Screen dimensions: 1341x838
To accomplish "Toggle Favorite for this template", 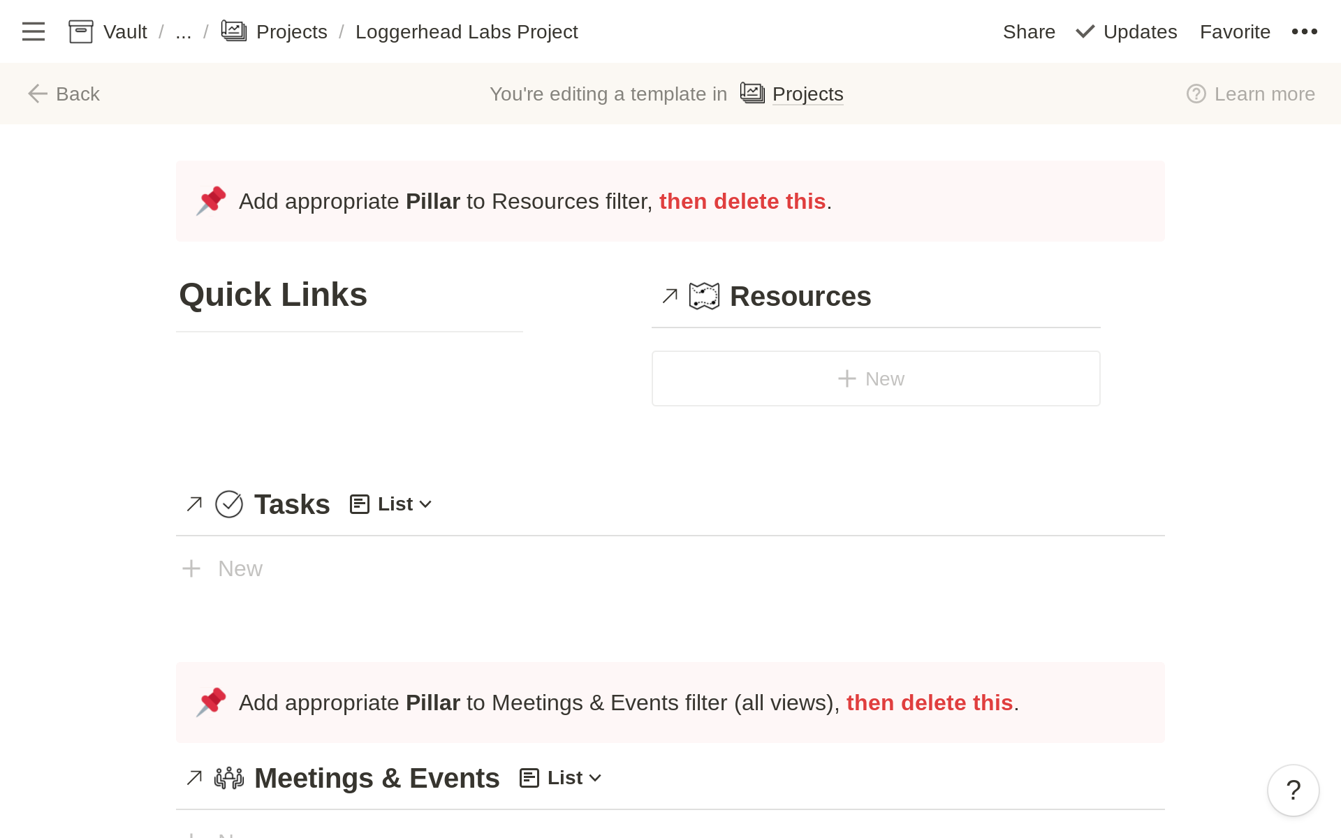I will point(1235,31).
